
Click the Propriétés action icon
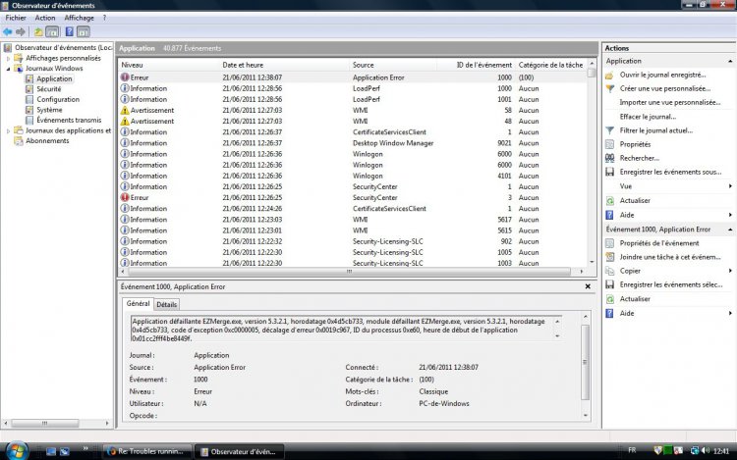(609, 144)
